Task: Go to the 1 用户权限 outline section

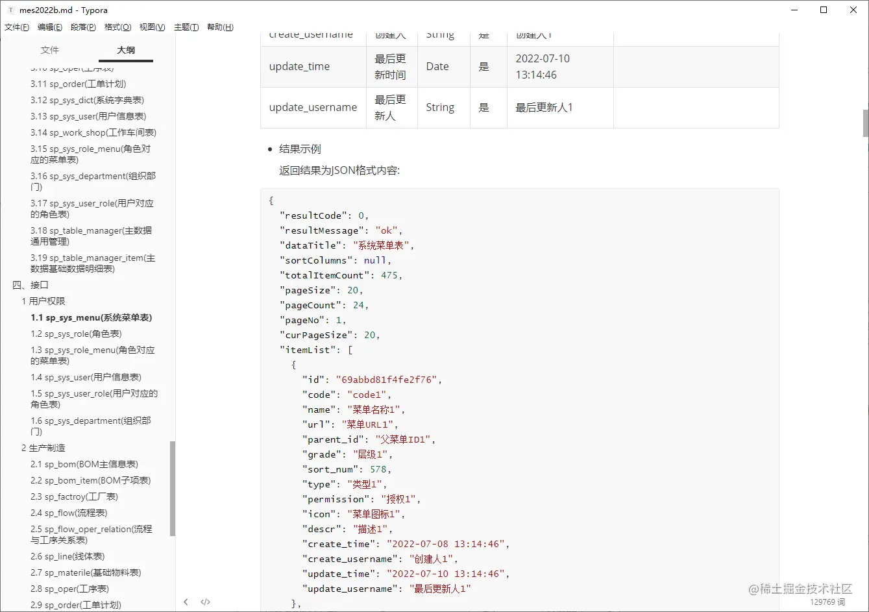Action: (x=43, y=301)
